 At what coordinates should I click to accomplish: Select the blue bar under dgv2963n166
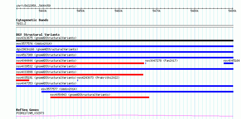coord(125,52)
